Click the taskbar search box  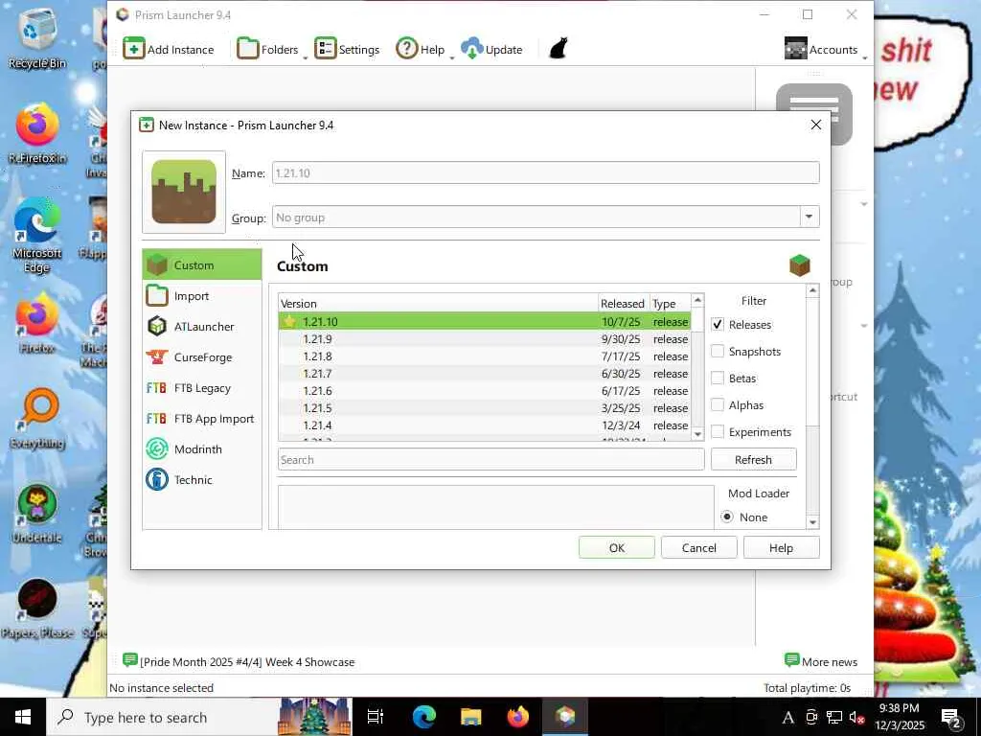(x=199, y=717)
